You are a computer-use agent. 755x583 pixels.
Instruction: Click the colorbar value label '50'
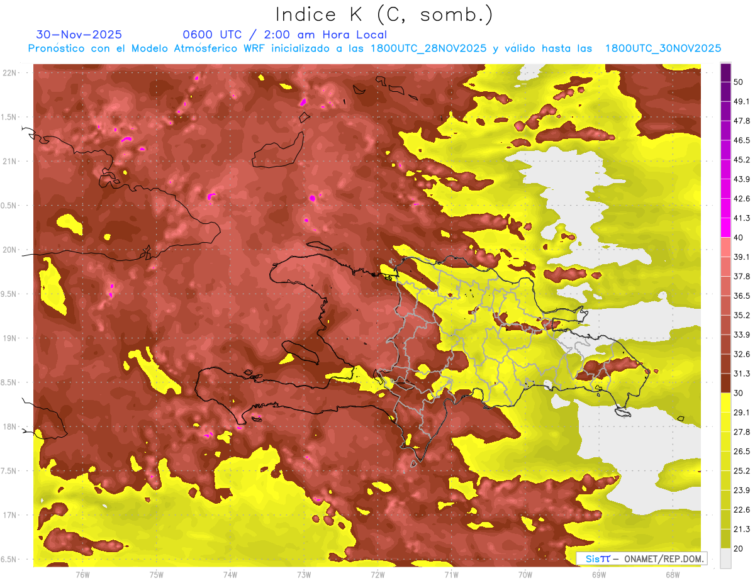[739, 82]
